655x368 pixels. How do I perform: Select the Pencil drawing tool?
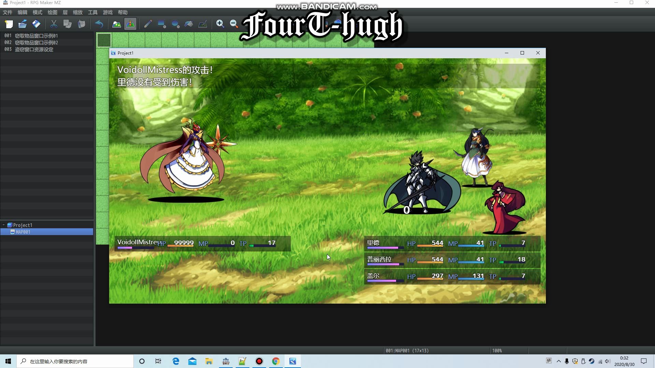148,24
